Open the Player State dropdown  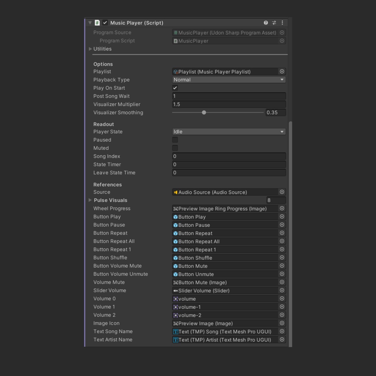click(x=228, y=131)
